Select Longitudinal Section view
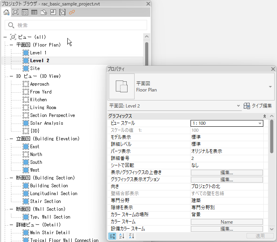The width and height of the screenshot is (277, 242). tap(54, 194)
